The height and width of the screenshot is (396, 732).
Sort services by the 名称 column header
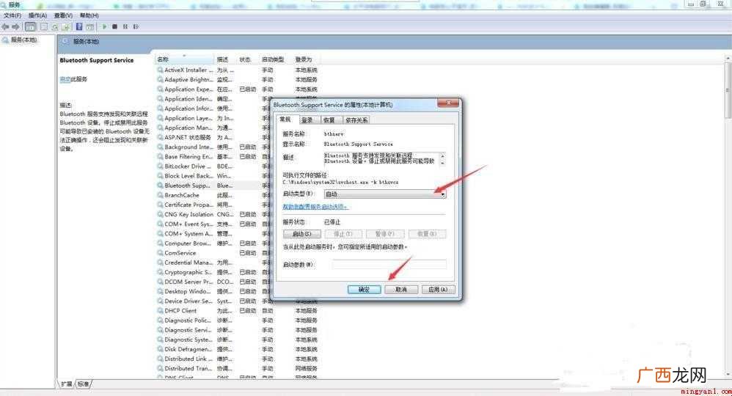pyautogui.click(x=185, y=59)
